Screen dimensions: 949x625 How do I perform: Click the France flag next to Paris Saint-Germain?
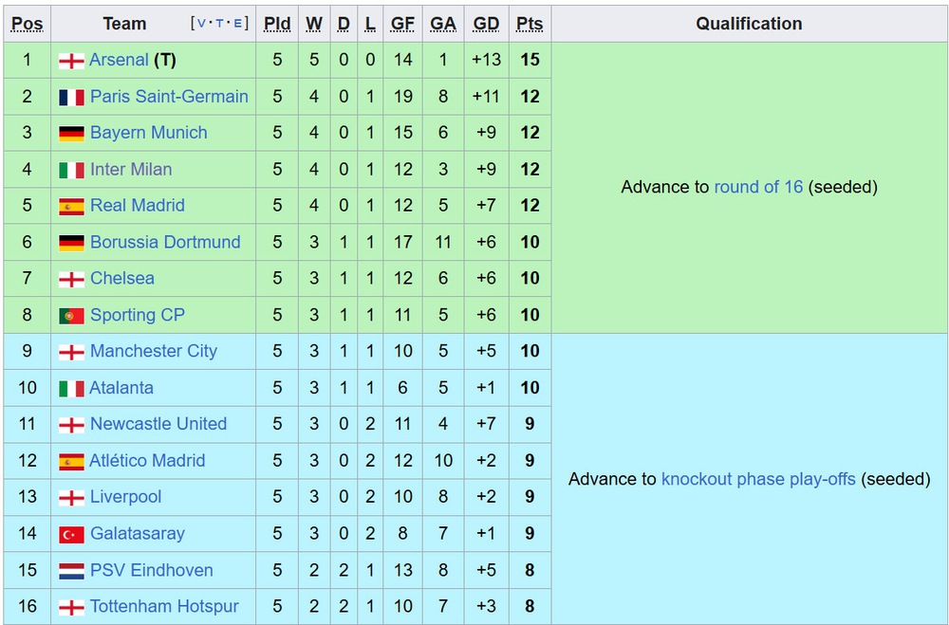tap(71, 97)
